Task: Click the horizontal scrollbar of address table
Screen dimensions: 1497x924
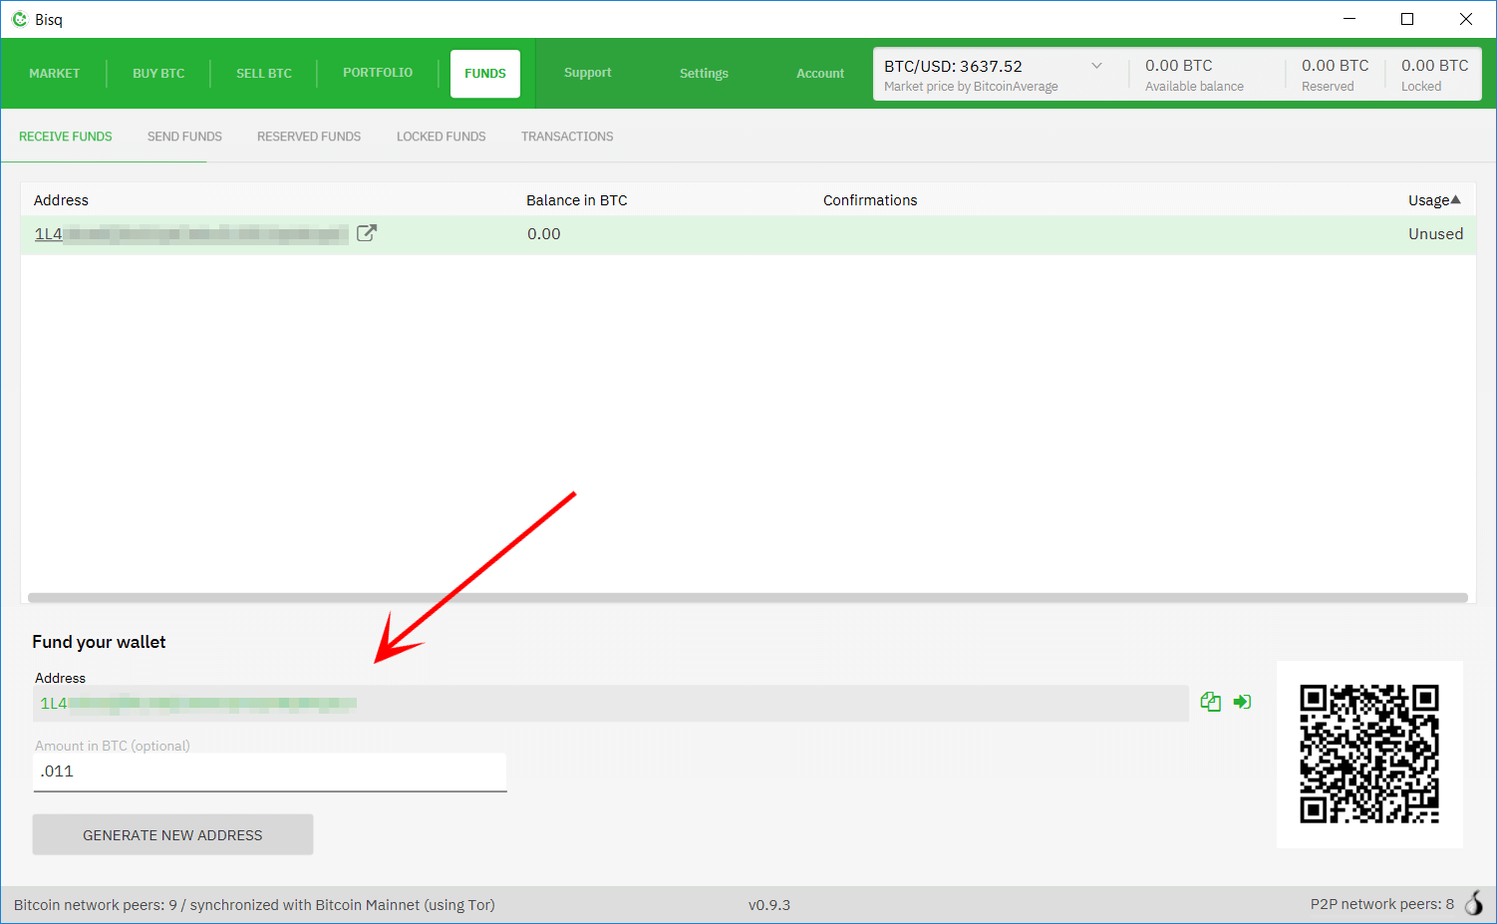Action: [x=748, y=598]
